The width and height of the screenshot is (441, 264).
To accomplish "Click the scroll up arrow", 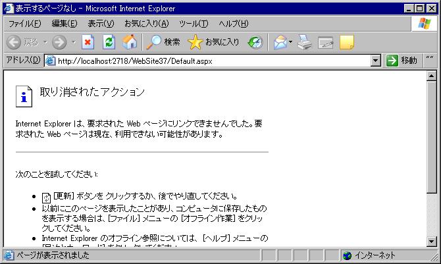I will [431, 76].
